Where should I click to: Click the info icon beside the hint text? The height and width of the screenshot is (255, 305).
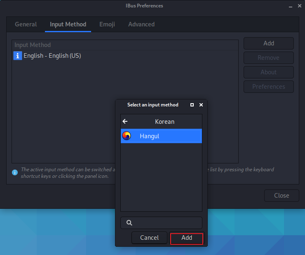tap(15, 172)
